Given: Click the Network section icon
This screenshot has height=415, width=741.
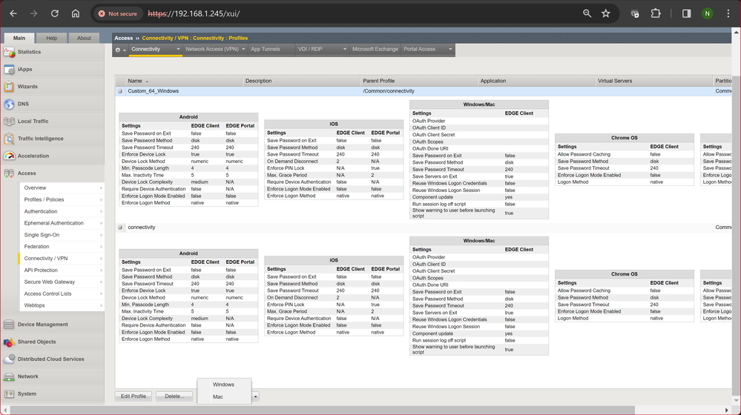Looking at the screenshot, I should click(x=9, y=376).
